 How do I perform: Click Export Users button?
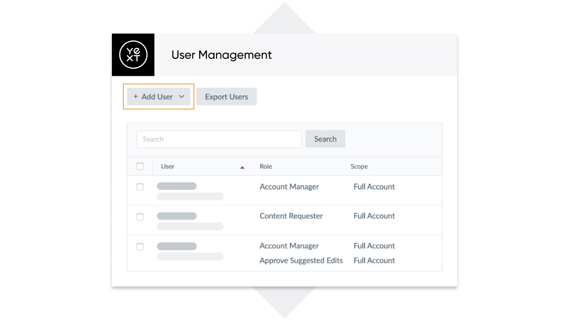click(x=227, y=97)
